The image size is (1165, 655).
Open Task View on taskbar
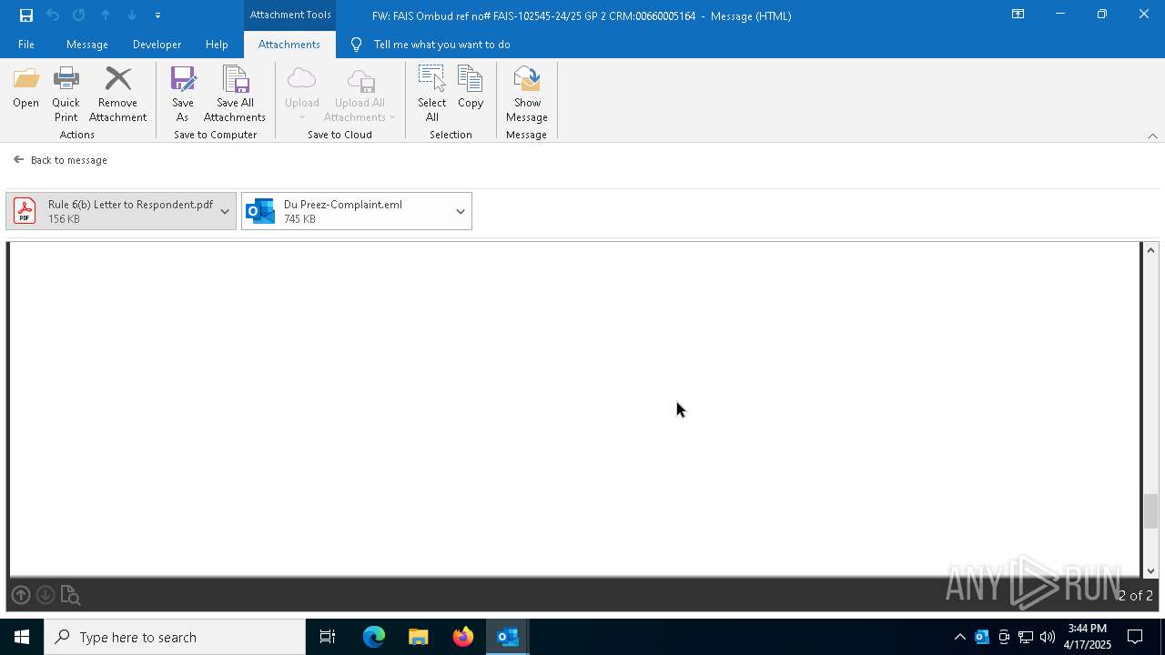(328, 637)
